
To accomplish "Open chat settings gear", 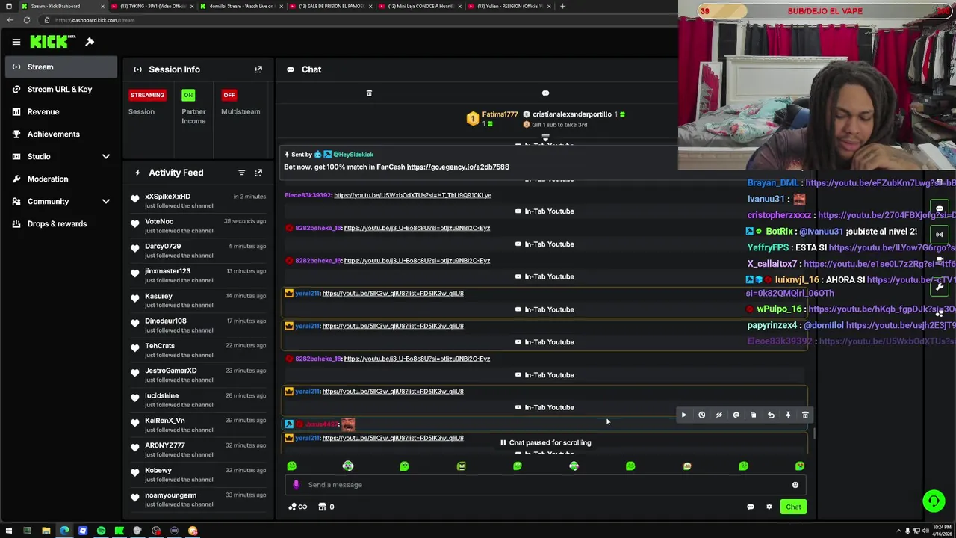I will [x=769, y=507].
